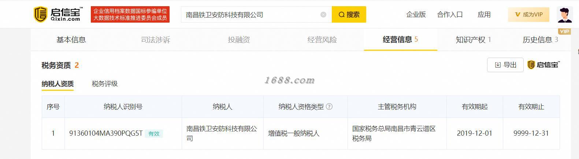Open the 企业版 menu item
Viewport: 579px width, 159px height.
(416, 15)
